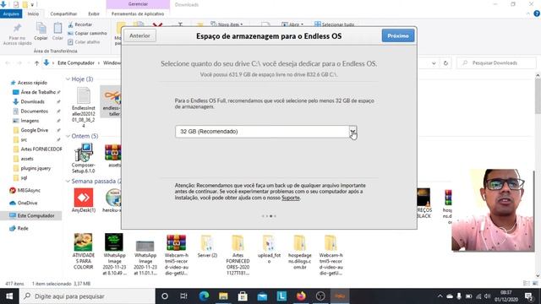Image resolution: width=541 pixels, height=304 pixels.
Task: Select the Server (2) folder icon
Action: tap(207, 243)
